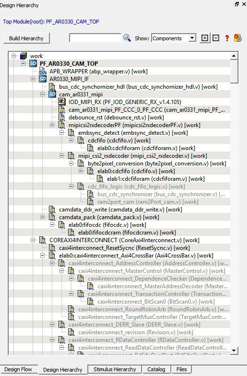
Task: Click the hierarchy settings icon beside help
Action: pyautogui.click(x=238, y=38)
